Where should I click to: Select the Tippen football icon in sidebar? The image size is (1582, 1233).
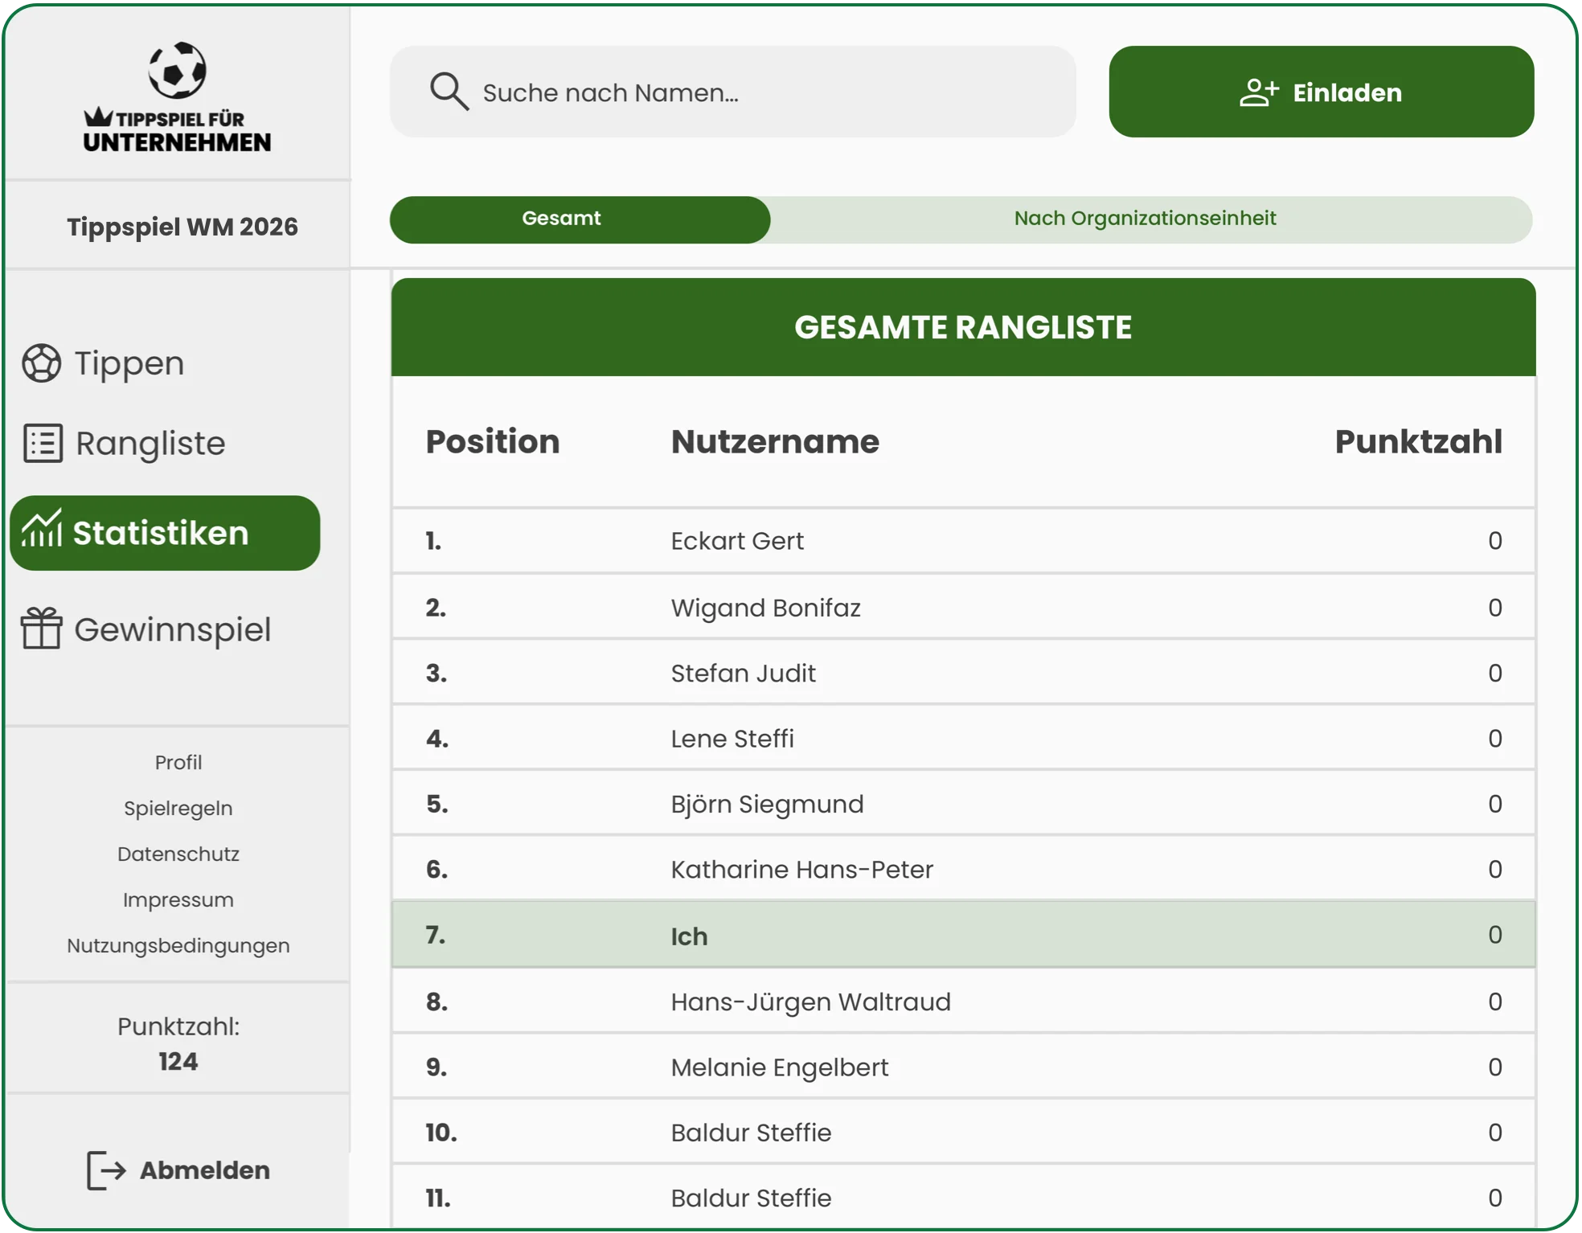42,363
